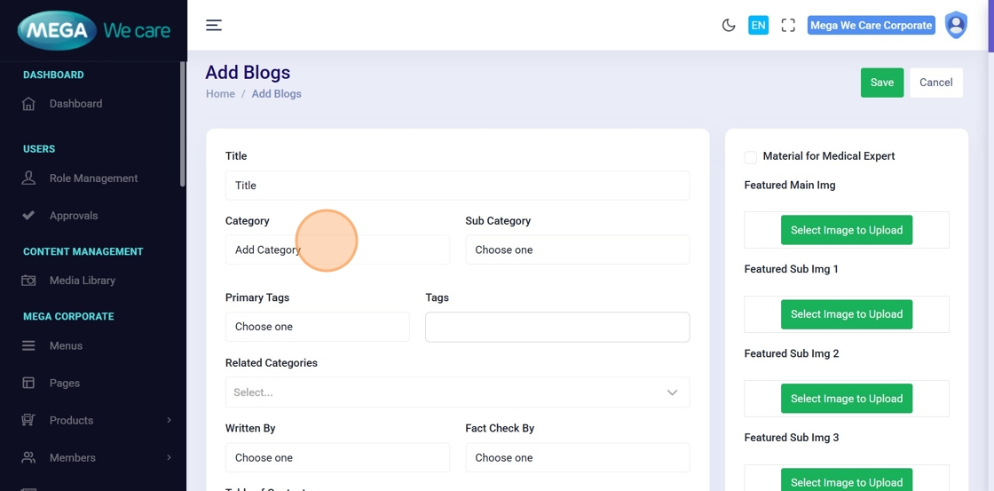The height and width of the screenshot is (491, 994).
Task: Click the Role Management user icon
Action: click(28, 178)
